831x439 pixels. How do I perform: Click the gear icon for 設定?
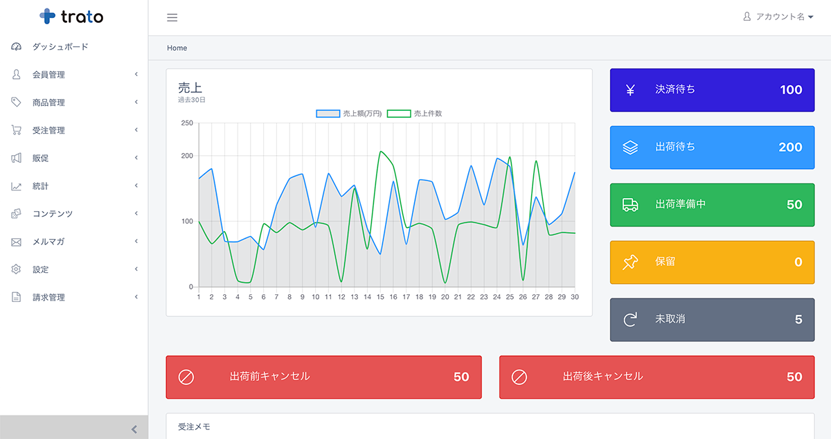point(17,269)
